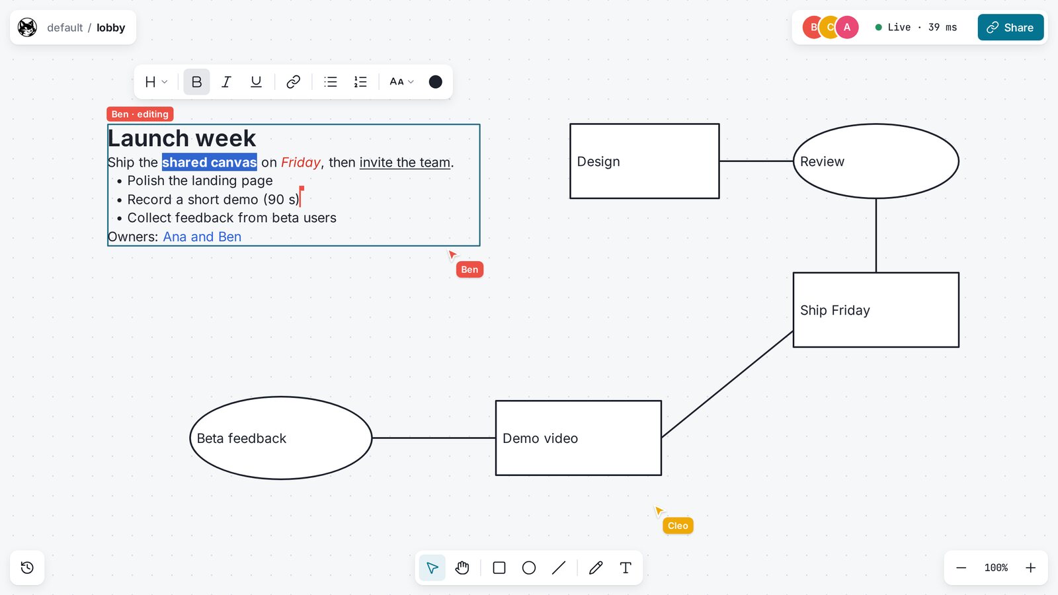Zoom in with the plus button

(x=1030, y=568)
